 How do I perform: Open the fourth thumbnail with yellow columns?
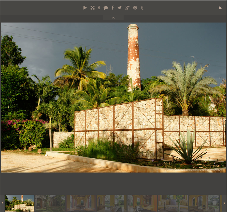pyautogui.click(x=111, y=203)
